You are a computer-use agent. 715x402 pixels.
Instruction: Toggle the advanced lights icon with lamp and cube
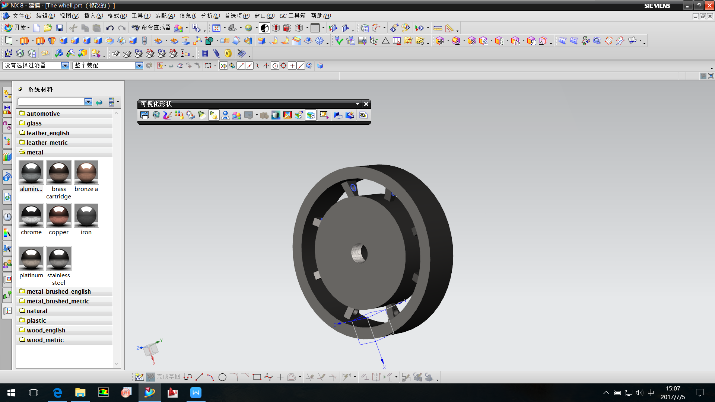pos(213,115)
